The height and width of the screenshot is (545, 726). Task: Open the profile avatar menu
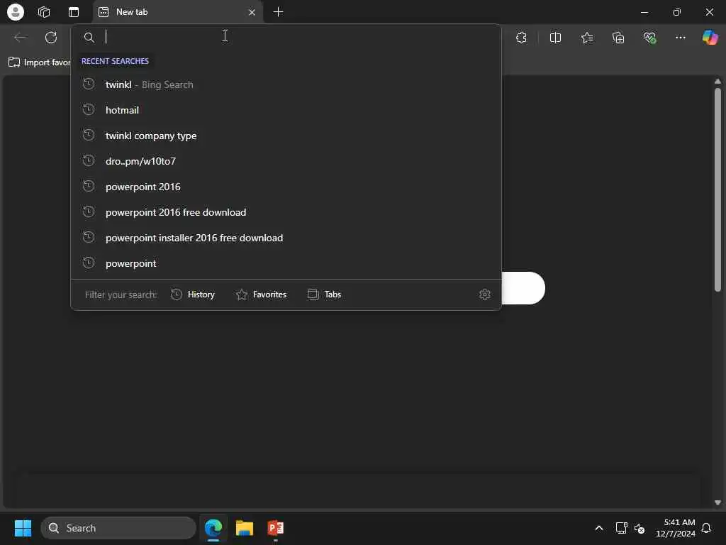pyautogui.click(x=16, y=12)
